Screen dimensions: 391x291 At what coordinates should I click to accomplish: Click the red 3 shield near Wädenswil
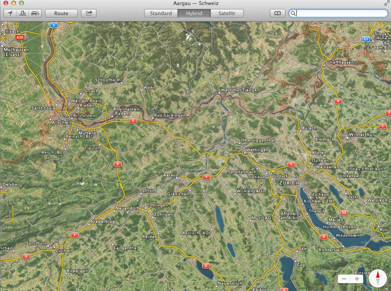[x=323, y=237]
